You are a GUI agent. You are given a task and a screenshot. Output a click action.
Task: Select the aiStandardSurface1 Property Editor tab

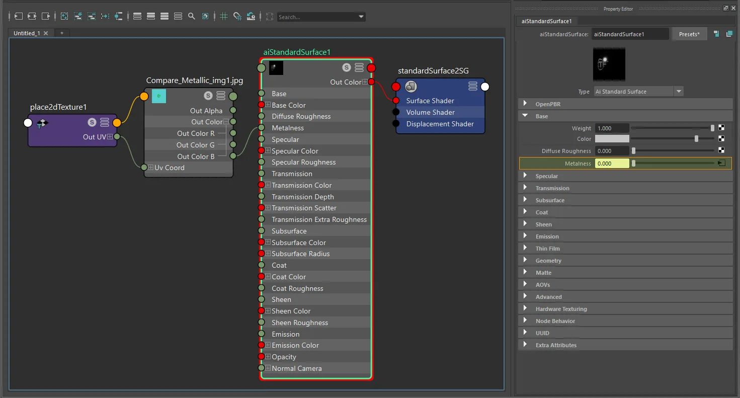547,21
